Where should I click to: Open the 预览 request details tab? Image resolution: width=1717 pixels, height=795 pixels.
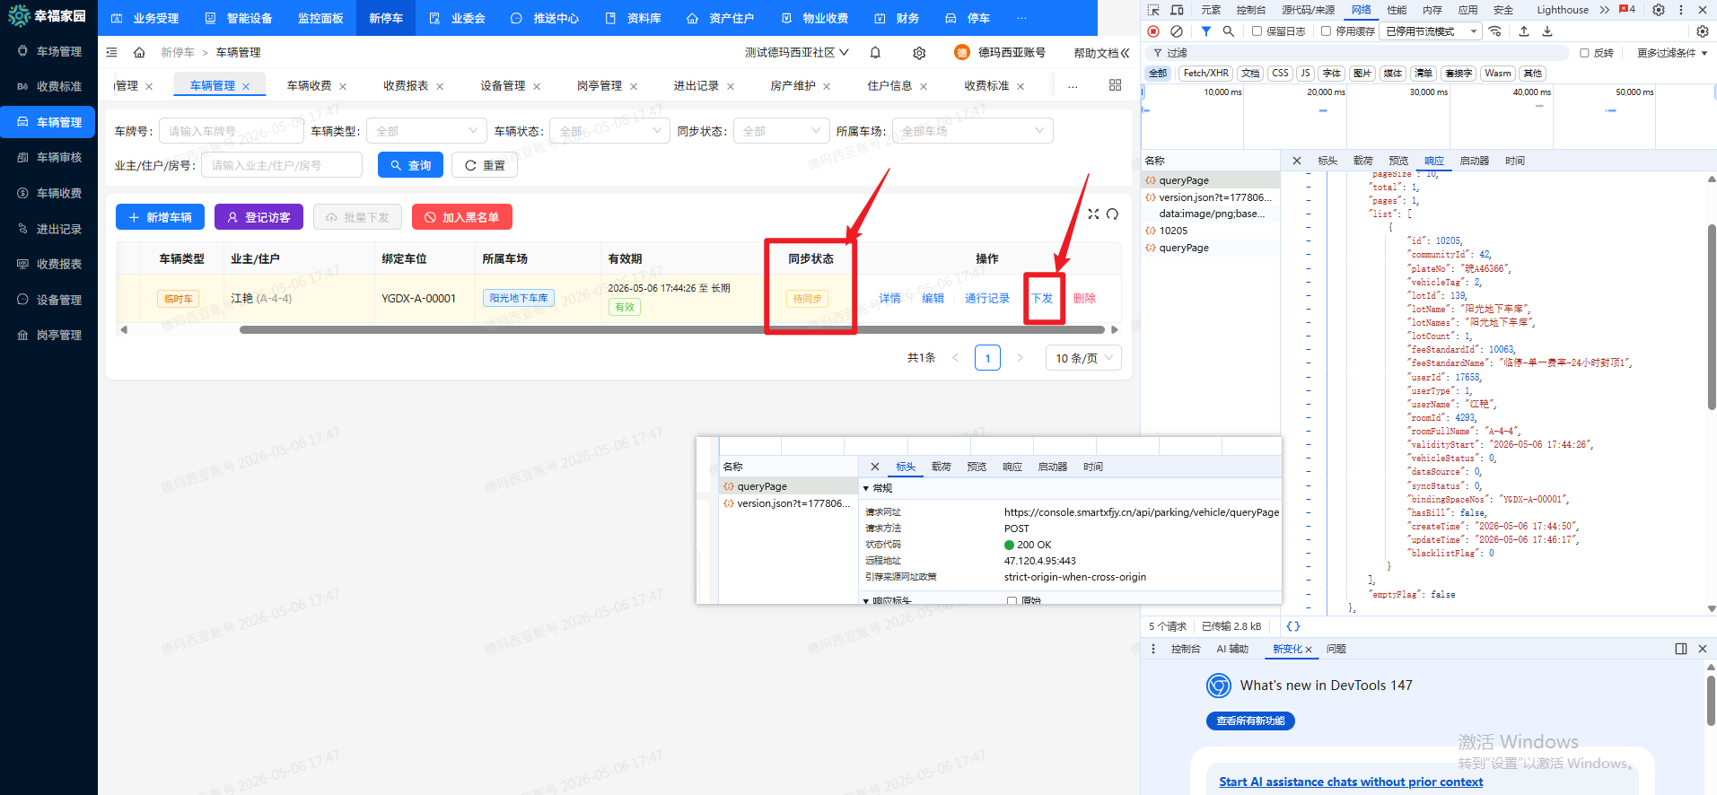tap(1398, 161)
